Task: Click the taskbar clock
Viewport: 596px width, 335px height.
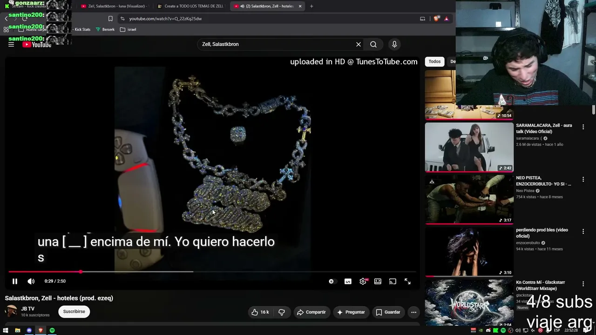Action: (571, 330)
